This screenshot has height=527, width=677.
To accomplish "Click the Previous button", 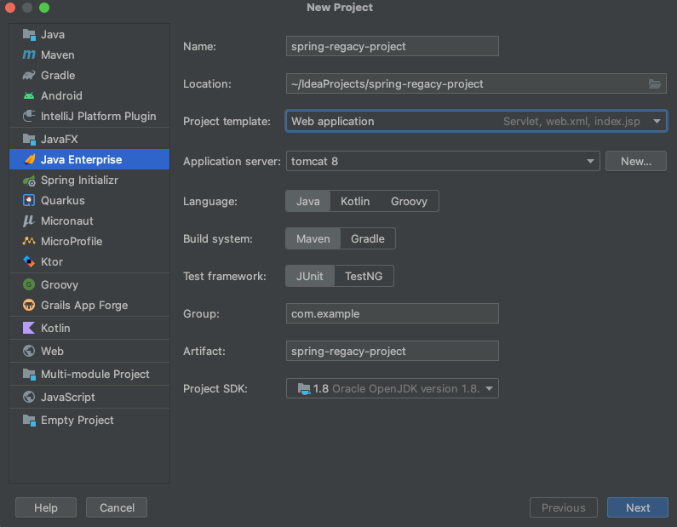I will (x=564, y=507).
